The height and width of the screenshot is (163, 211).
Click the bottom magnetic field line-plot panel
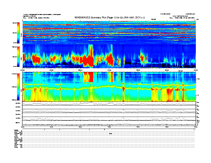pos(109,123)
